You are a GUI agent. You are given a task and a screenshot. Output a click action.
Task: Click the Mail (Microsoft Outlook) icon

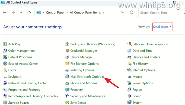coord(67,76)
